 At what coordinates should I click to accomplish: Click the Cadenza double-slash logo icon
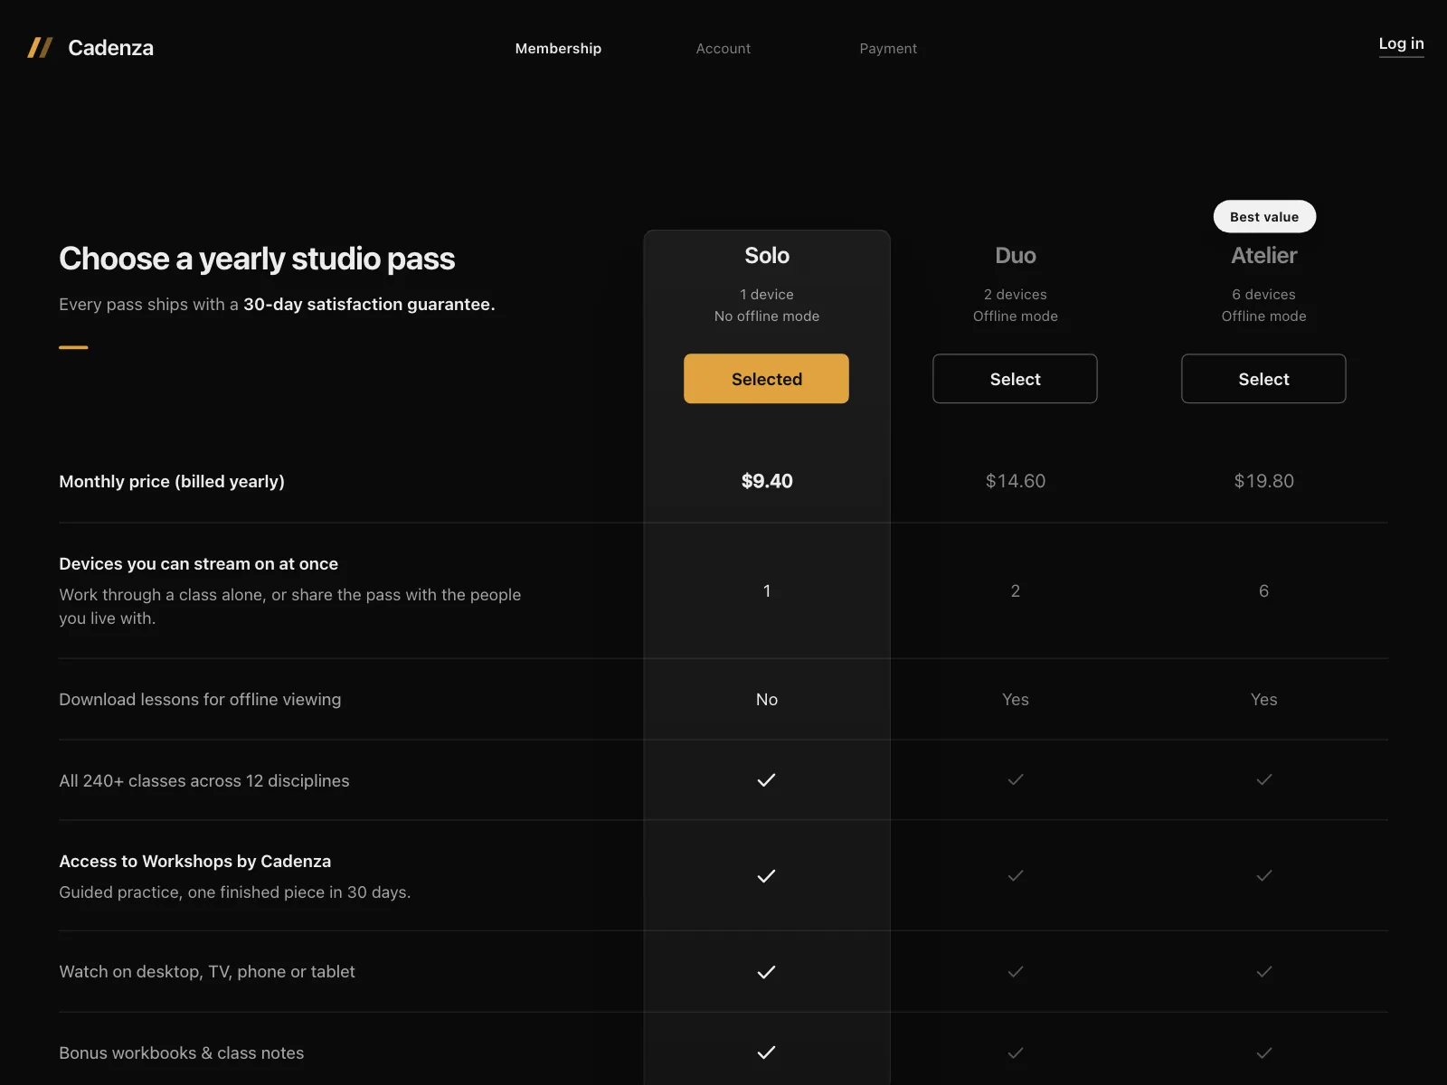point(40,48)
